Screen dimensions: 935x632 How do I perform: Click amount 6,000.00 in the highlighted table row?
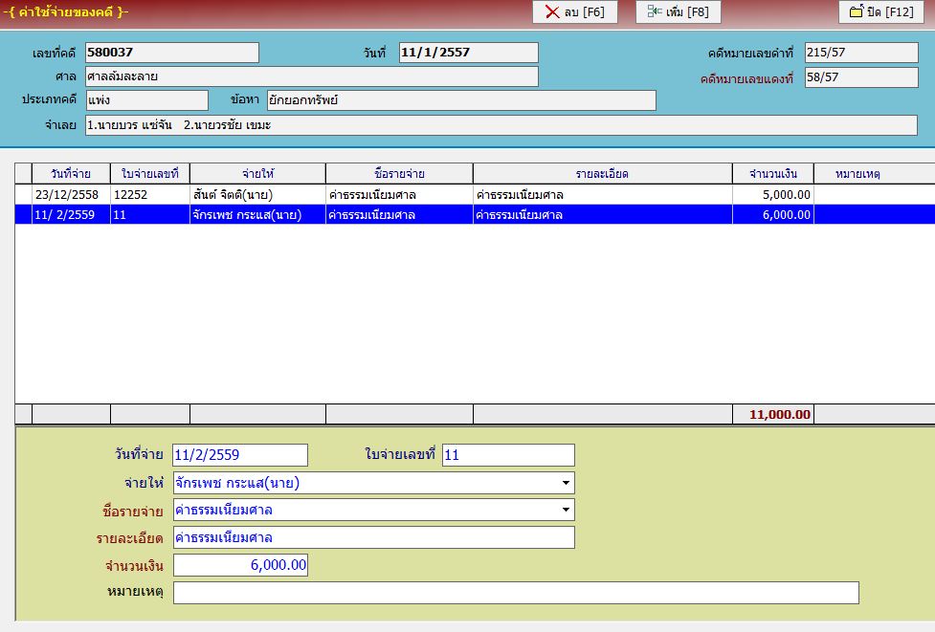tap(787, 215)
